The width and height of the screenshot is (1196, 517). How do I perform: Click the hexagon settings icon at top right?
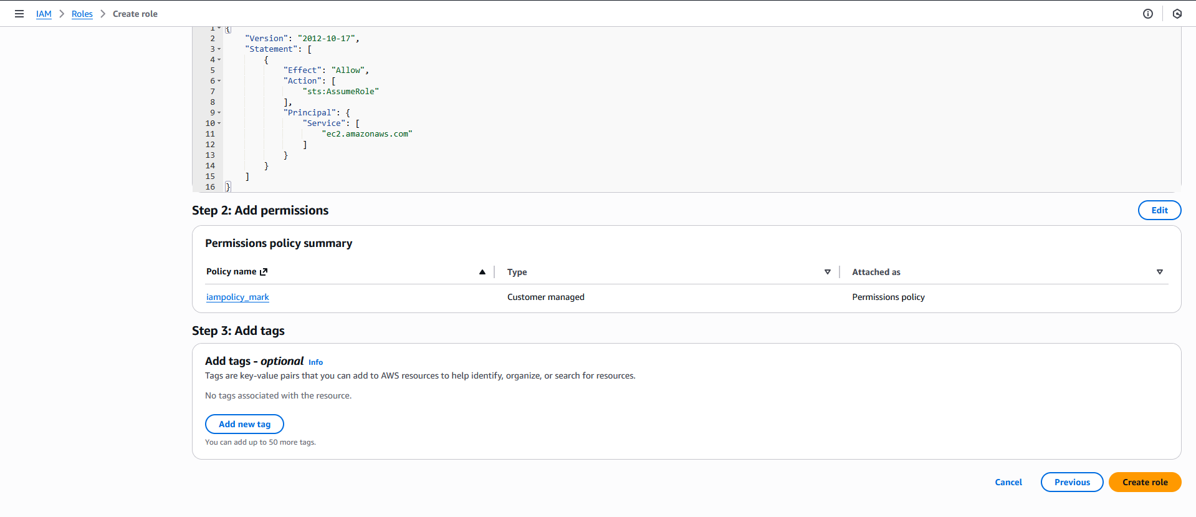click(x=1177, y=14)
